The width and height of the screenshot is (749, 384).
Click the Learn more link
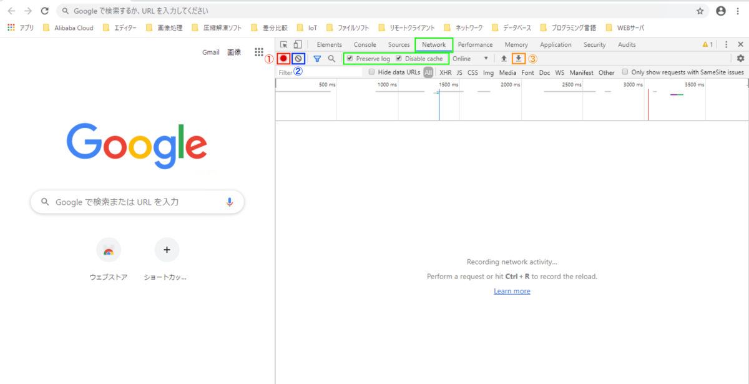pos(512,291)
